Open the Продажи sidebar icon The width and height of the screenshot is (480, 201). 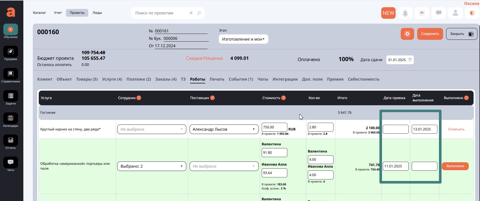point(11,52)
